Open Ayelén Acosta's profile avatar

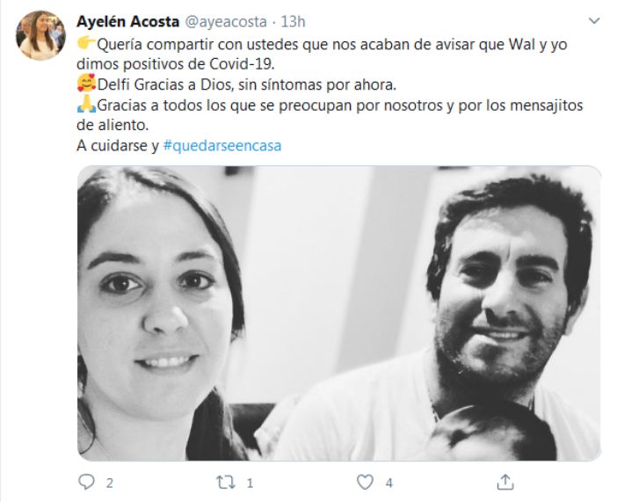40,35
